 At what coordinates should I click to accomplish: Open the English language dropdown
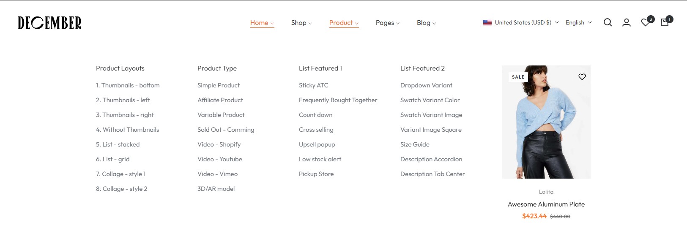tap(578, 23)
